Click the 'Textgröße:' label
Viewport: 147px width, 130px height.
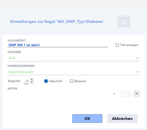click(x=14, y=81)
